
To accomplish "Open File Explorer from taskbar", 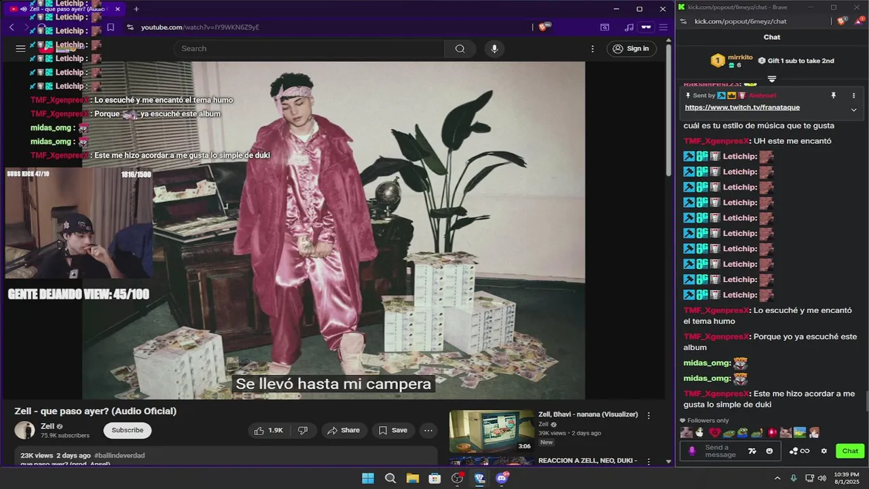I will coord(413,478).
